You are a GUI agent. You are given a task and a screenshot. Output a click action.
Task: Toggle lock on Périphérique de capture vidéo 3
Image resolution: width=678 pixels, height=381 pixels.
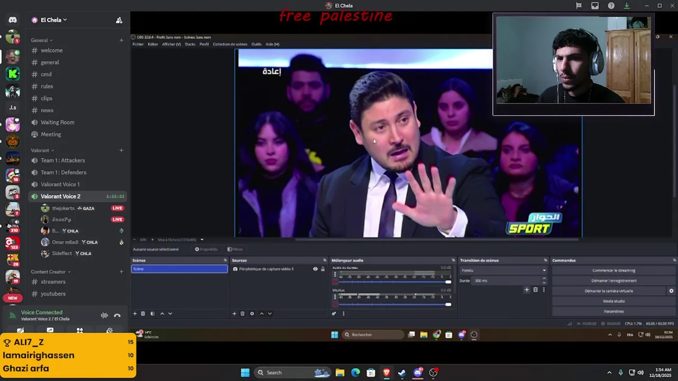pyautogui.click(x=323, y=269)
